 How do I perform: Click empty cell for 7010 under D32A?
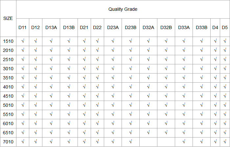pos(148,142)
